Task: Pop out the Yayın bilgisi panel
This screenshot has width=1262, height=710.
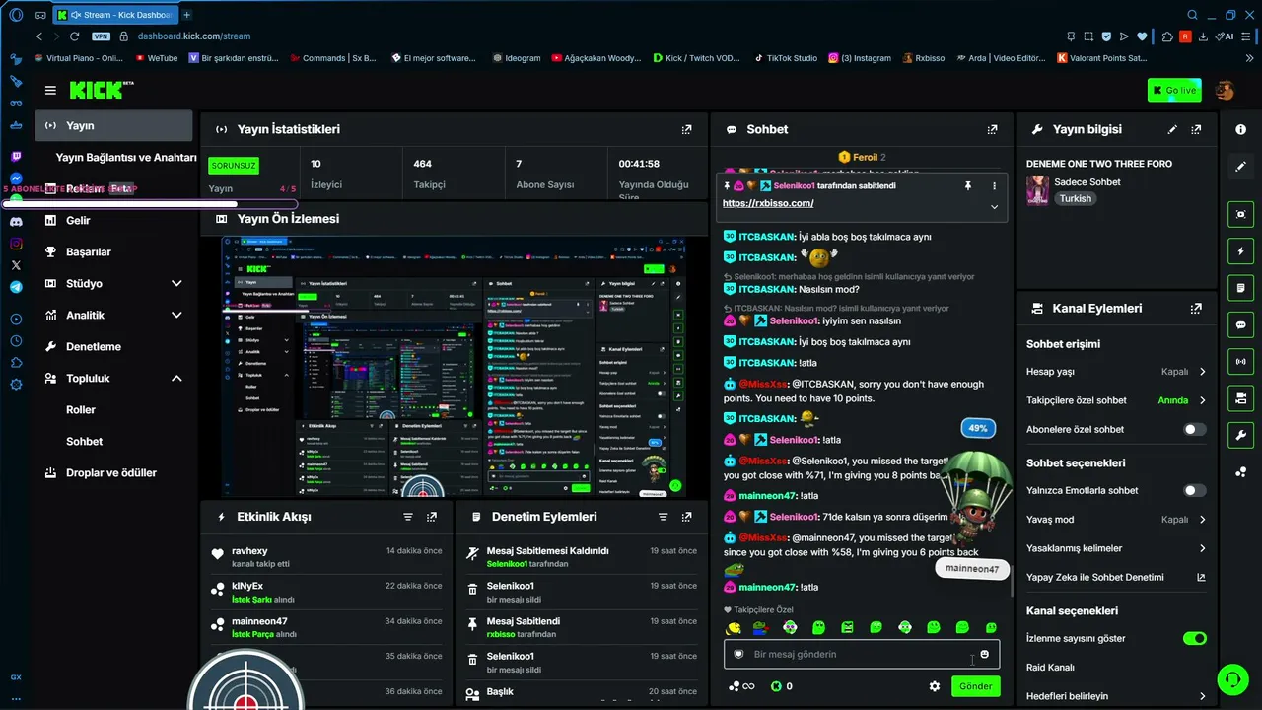Action: [1196, 129]
